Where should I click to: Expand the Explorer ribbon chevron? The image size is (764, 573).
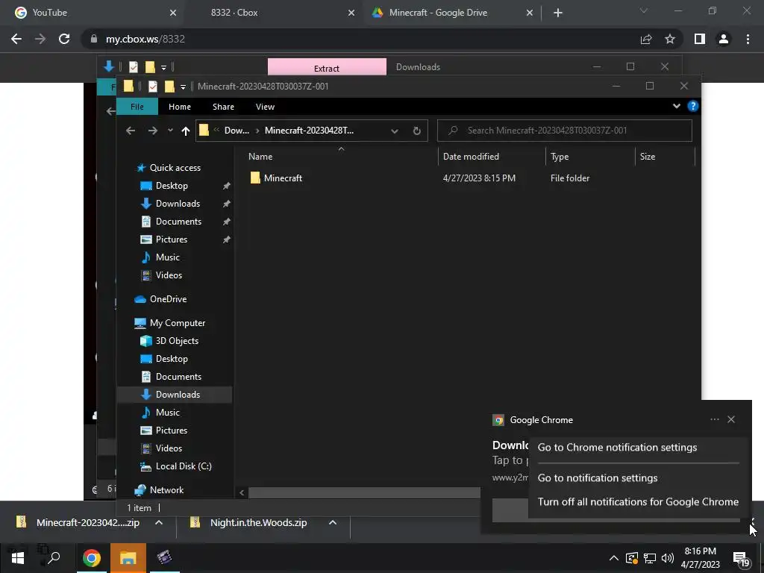676,106
